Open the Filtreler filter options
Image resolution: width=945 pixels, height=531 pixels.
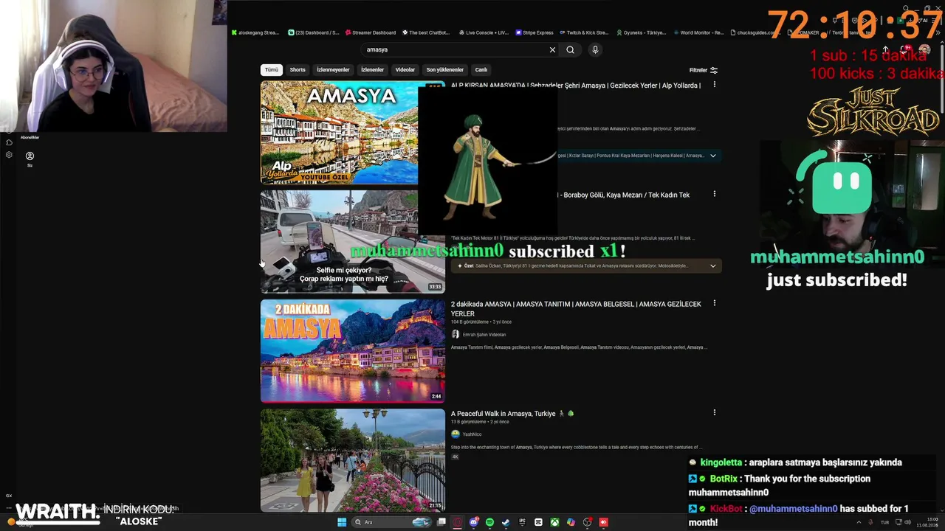704,70
